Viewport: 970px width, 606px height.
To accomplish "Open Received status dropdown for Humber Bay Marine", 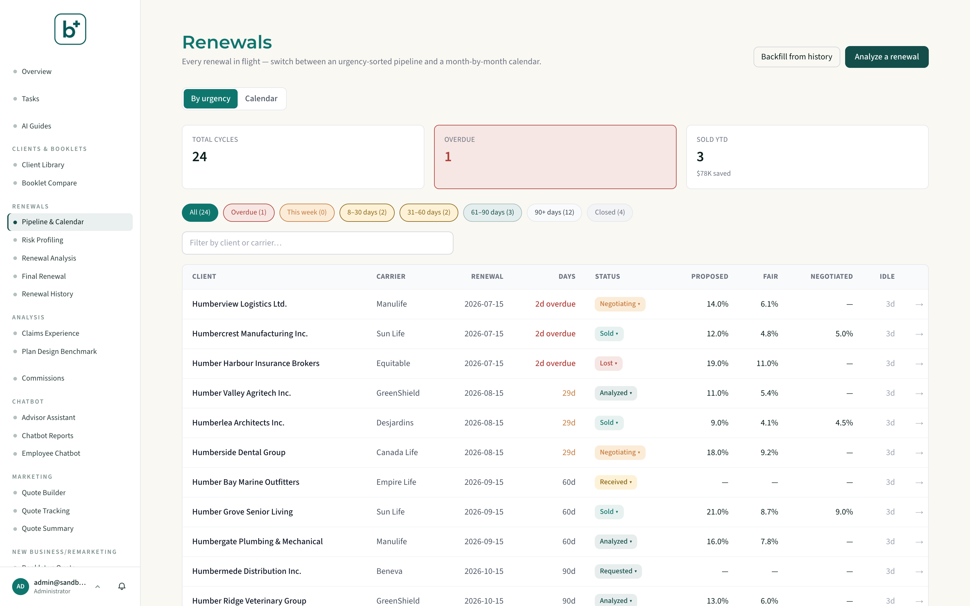I will point(616,482).
